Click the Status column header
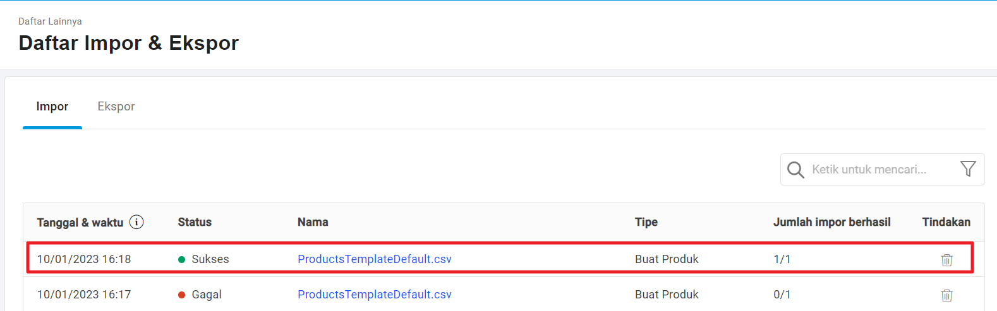Image resolution: width=997 pixels, height=311 pixels. pos(195,222)
